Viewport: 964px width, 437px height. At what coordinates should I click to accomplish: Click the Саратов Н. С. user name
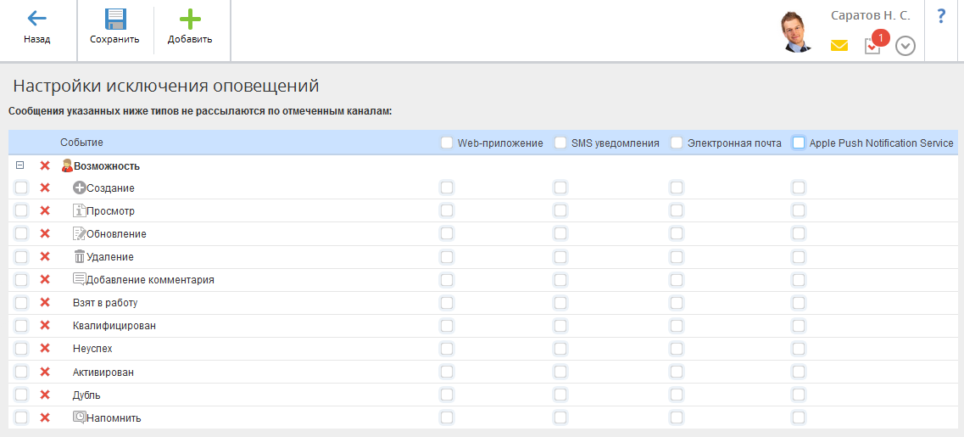coord(871,15)
